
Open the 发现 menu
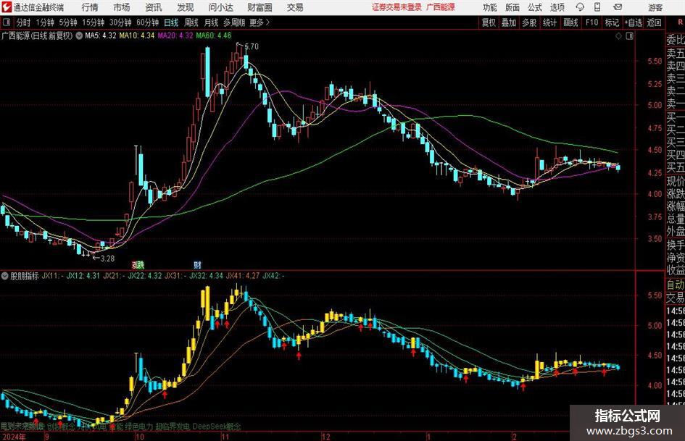click(x=186, y=7)
